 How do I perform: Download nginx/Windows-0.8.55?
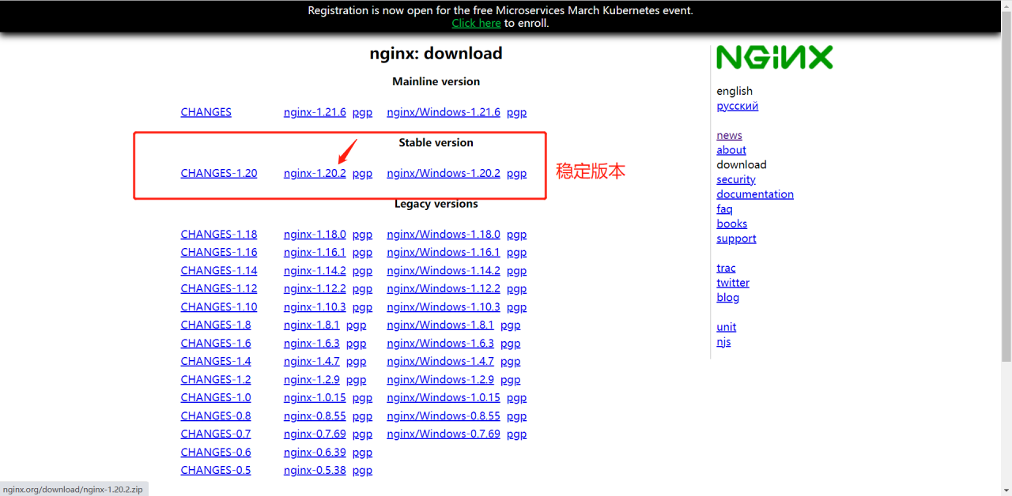[x=444, y=415]
